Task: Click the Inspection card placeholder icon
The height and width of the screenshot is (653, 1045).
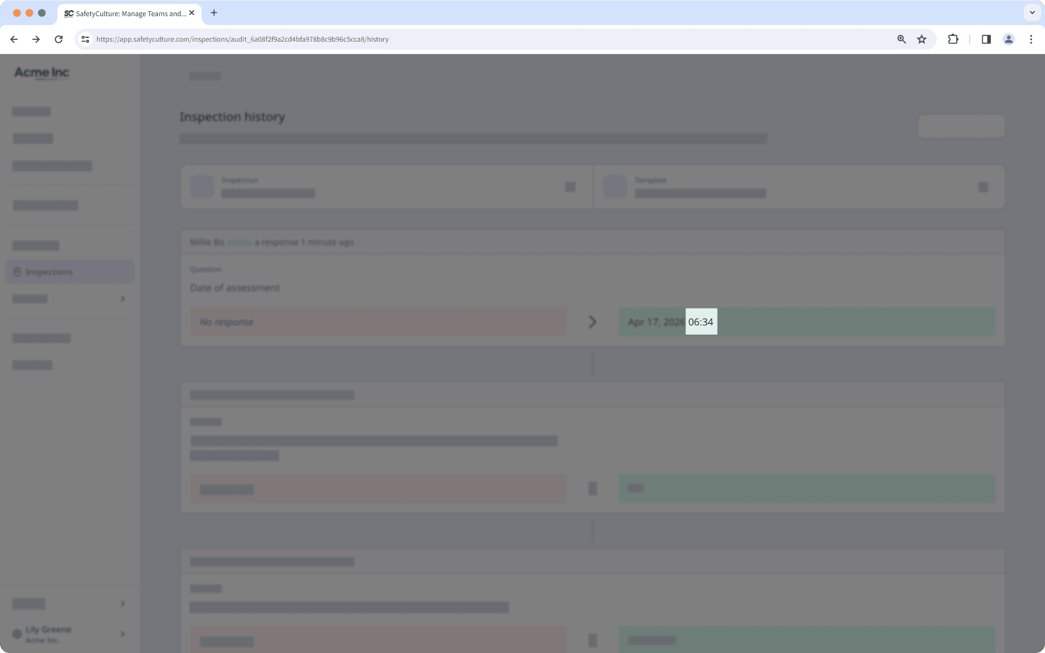Action: click(202, 187)
